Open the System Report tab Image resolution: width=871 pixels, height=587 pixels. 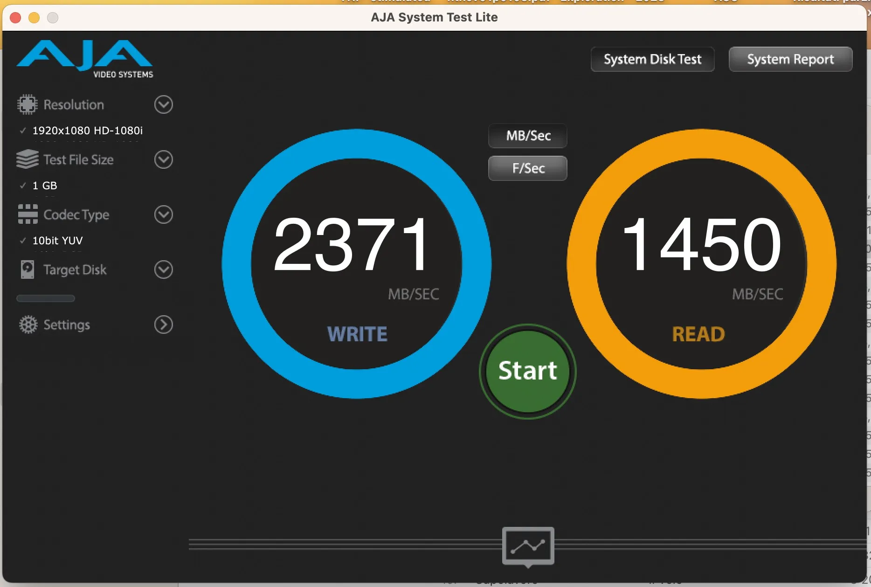pos(790,59)
